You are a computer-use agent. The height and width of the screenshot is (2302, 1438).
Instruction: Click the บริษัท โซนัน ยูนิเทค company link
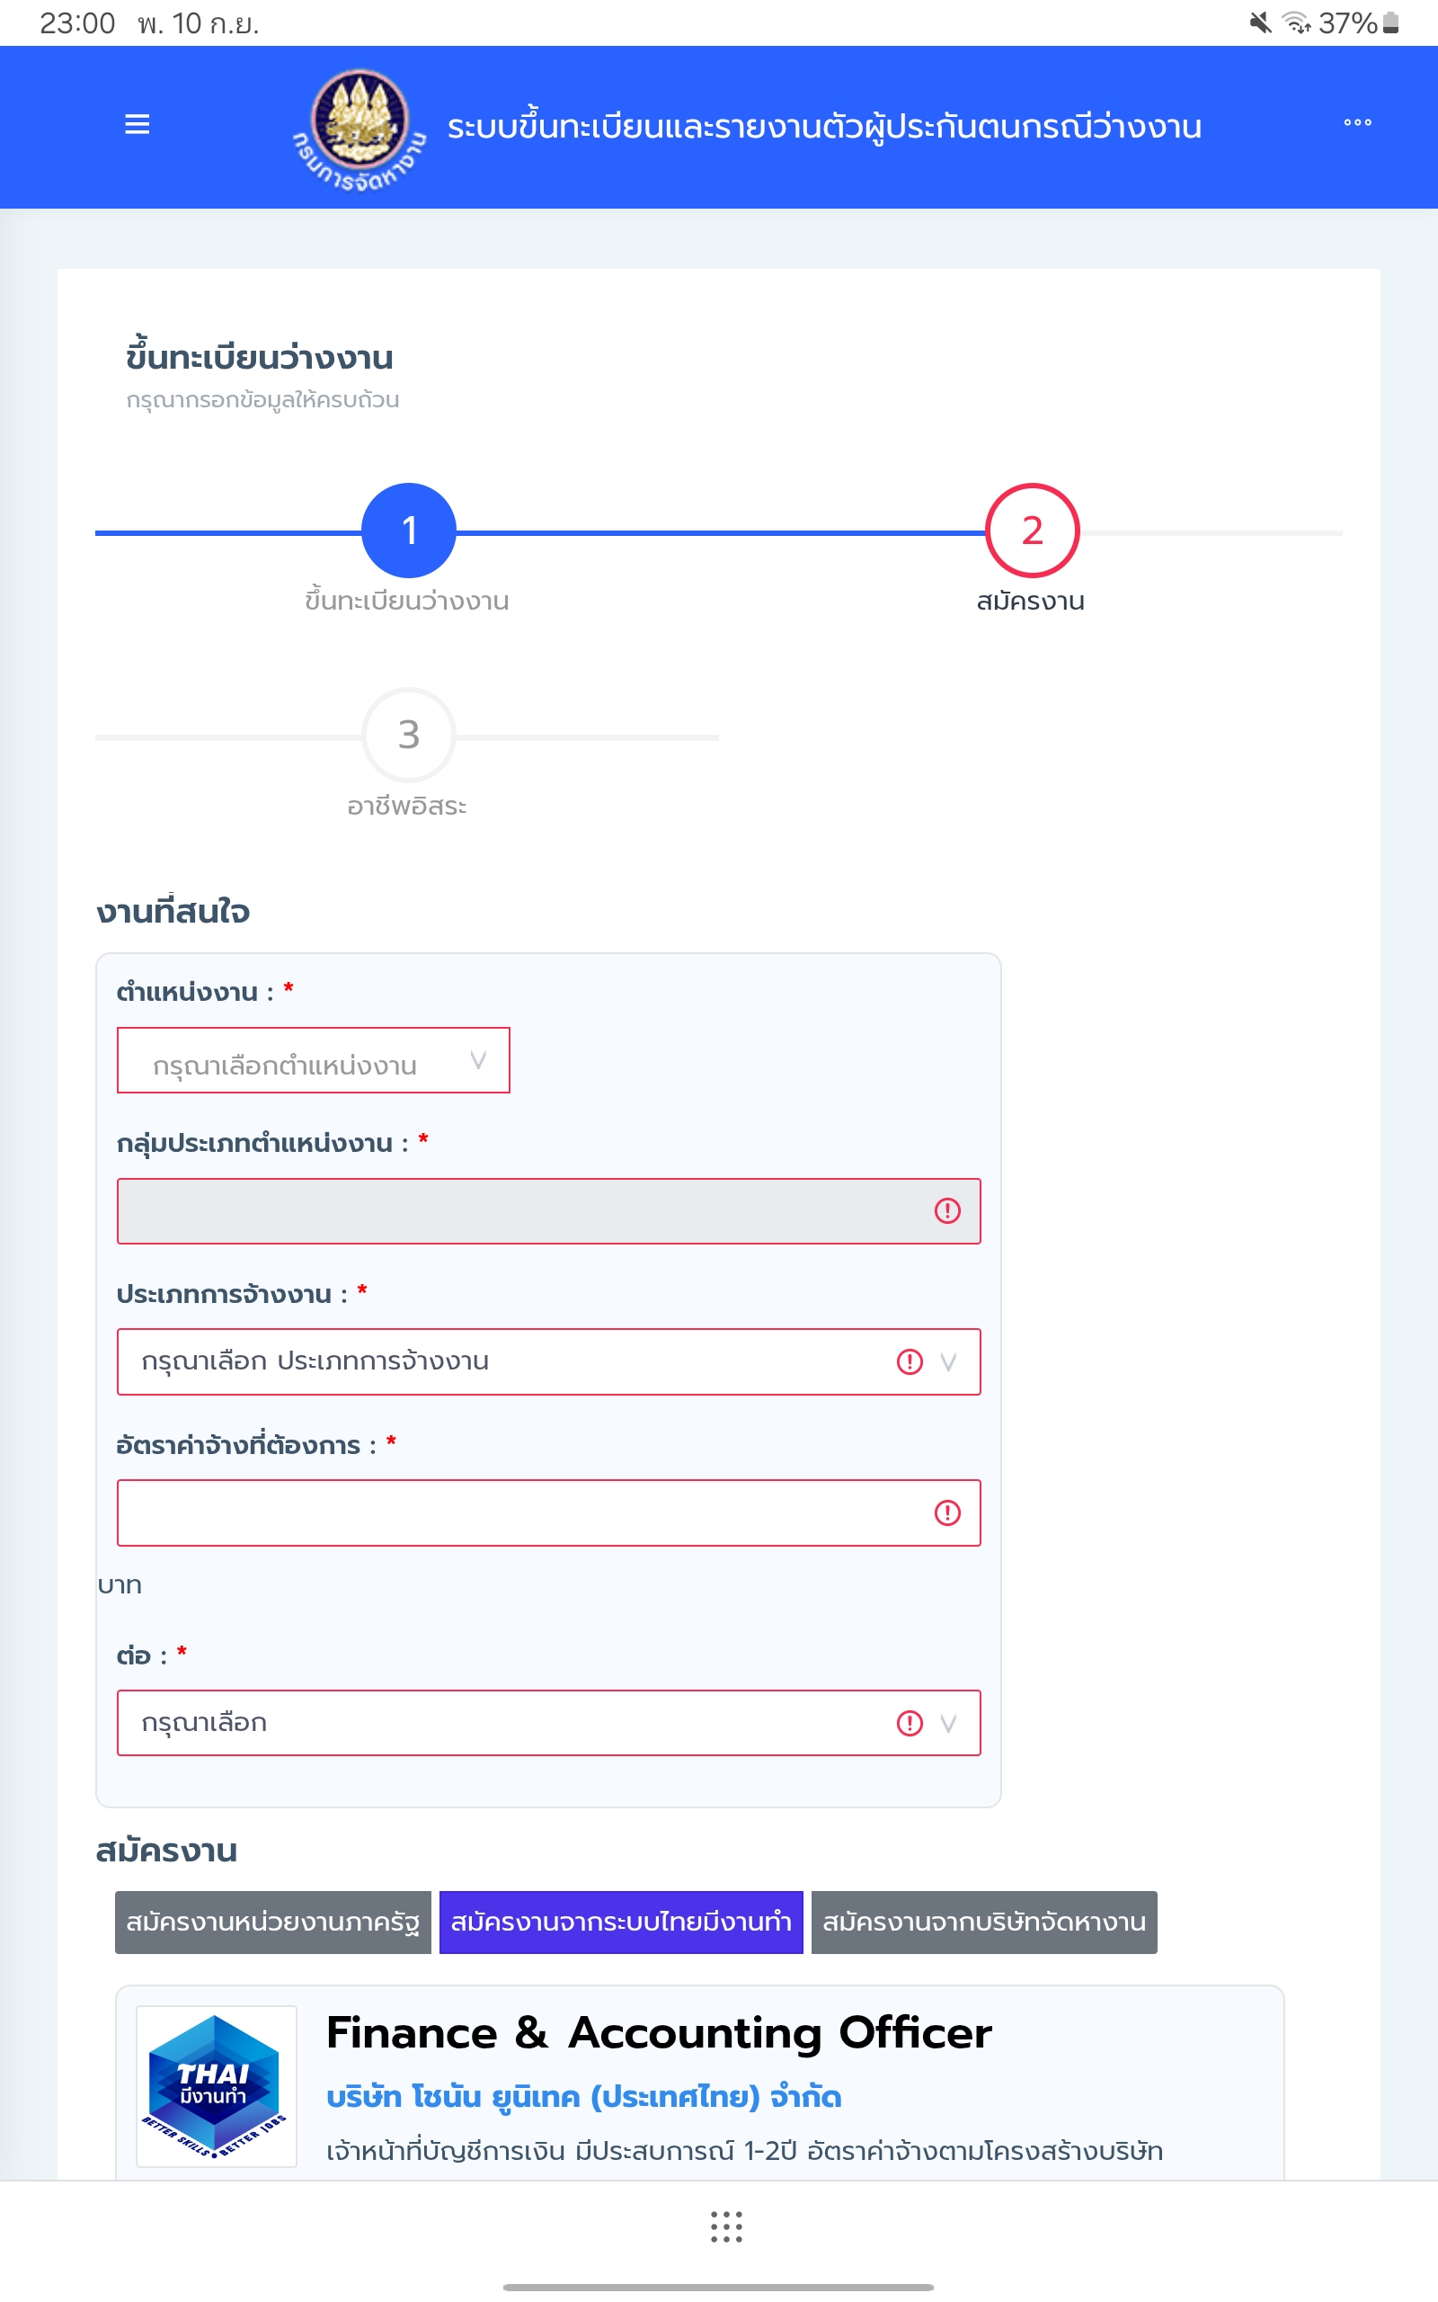pos(584,2097)
